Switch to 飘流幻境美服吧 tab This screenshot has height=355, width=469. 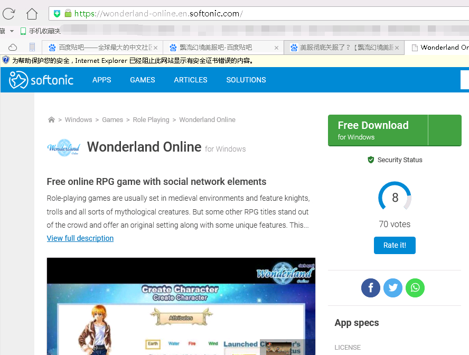coord(223,48)
